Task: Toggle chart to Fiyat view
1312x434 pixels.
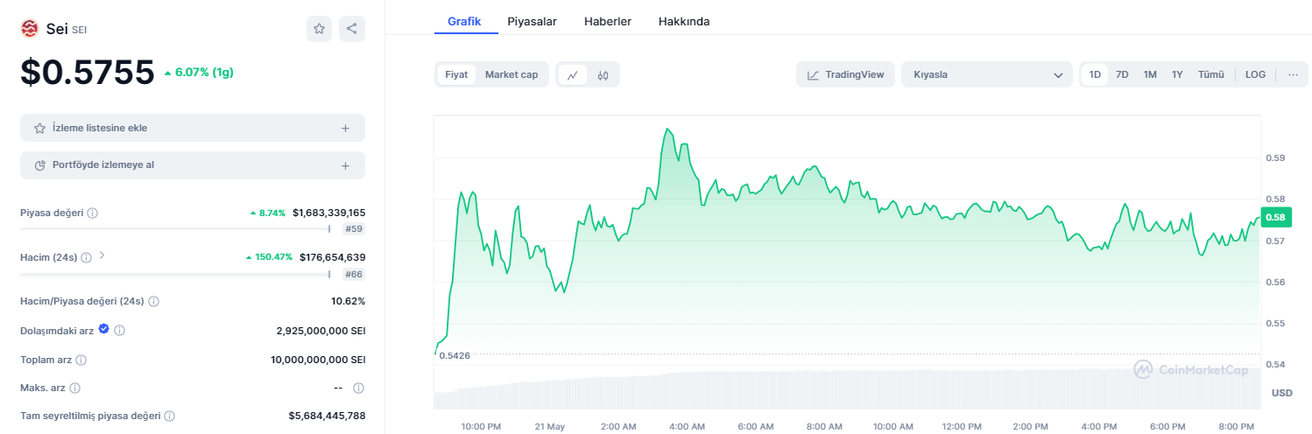Action: tap(456, 74)
